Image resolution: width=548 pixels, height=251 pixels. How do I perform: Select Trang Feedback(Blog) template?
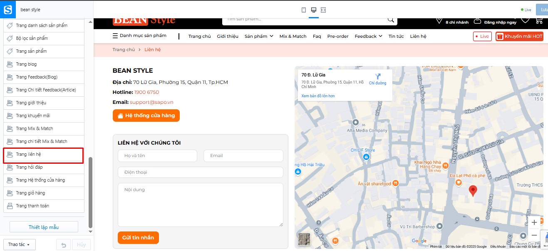pyautogui.click(x=44, y=77)
